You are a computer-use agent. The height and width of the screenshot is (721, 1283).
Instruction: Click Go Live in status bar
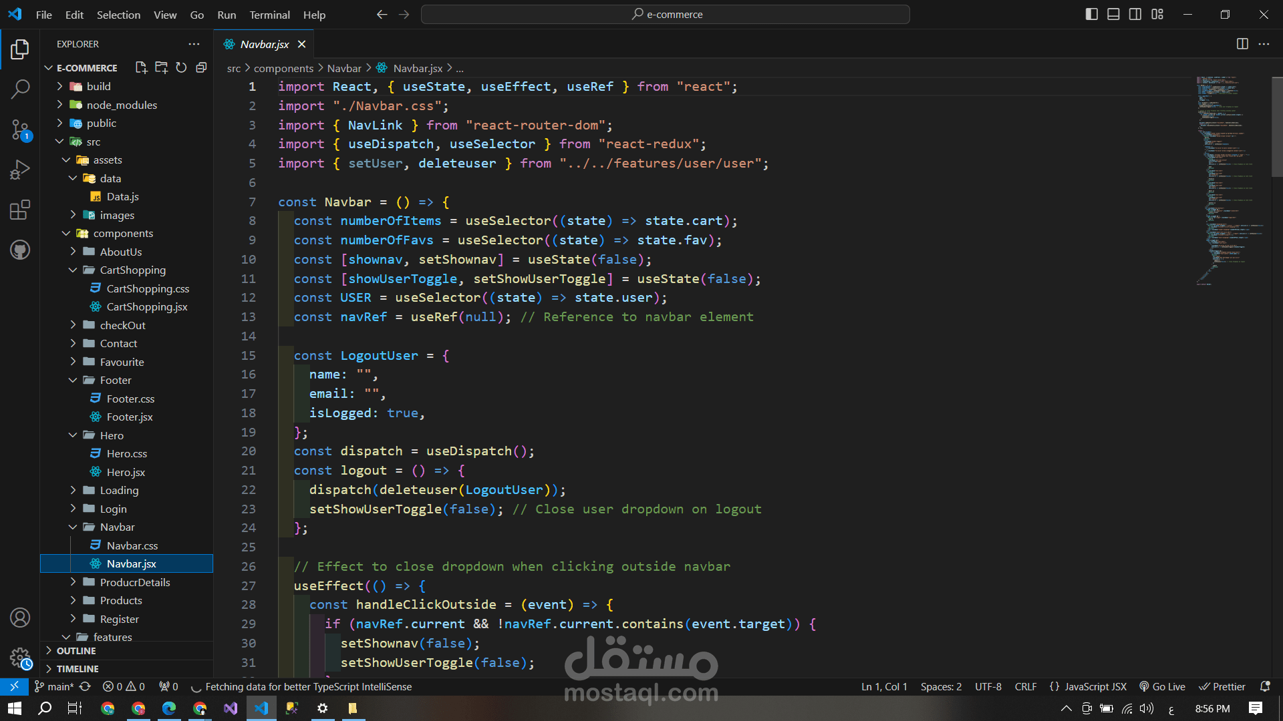[1162, 686]
